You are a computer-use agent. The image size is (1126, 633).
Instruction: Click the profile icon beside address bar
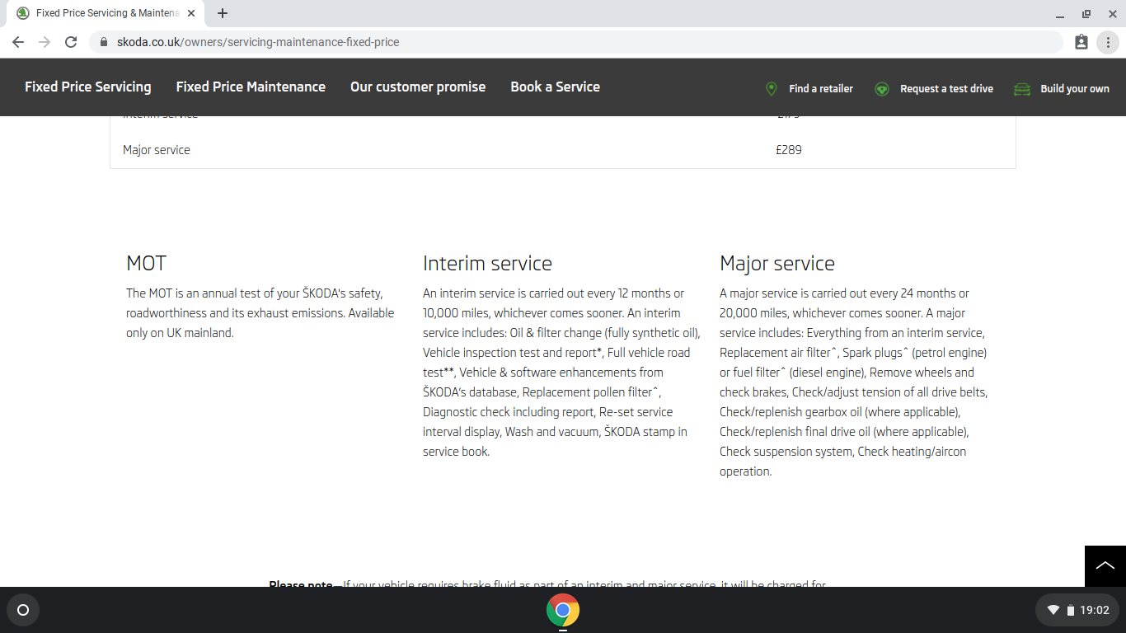pyautogui.click(x=1081, y=42)
